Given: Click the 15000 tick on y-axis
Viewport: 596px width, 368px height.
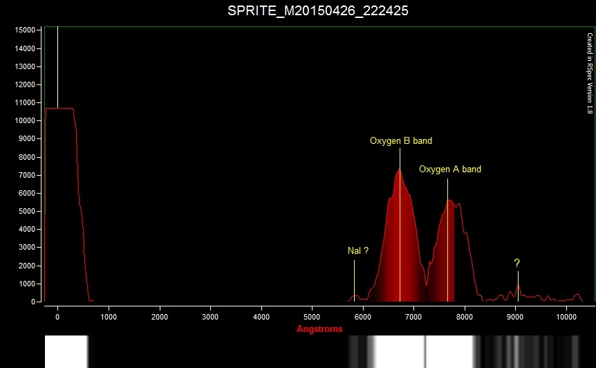Looking at the screenshot, I should click(25, 30).
